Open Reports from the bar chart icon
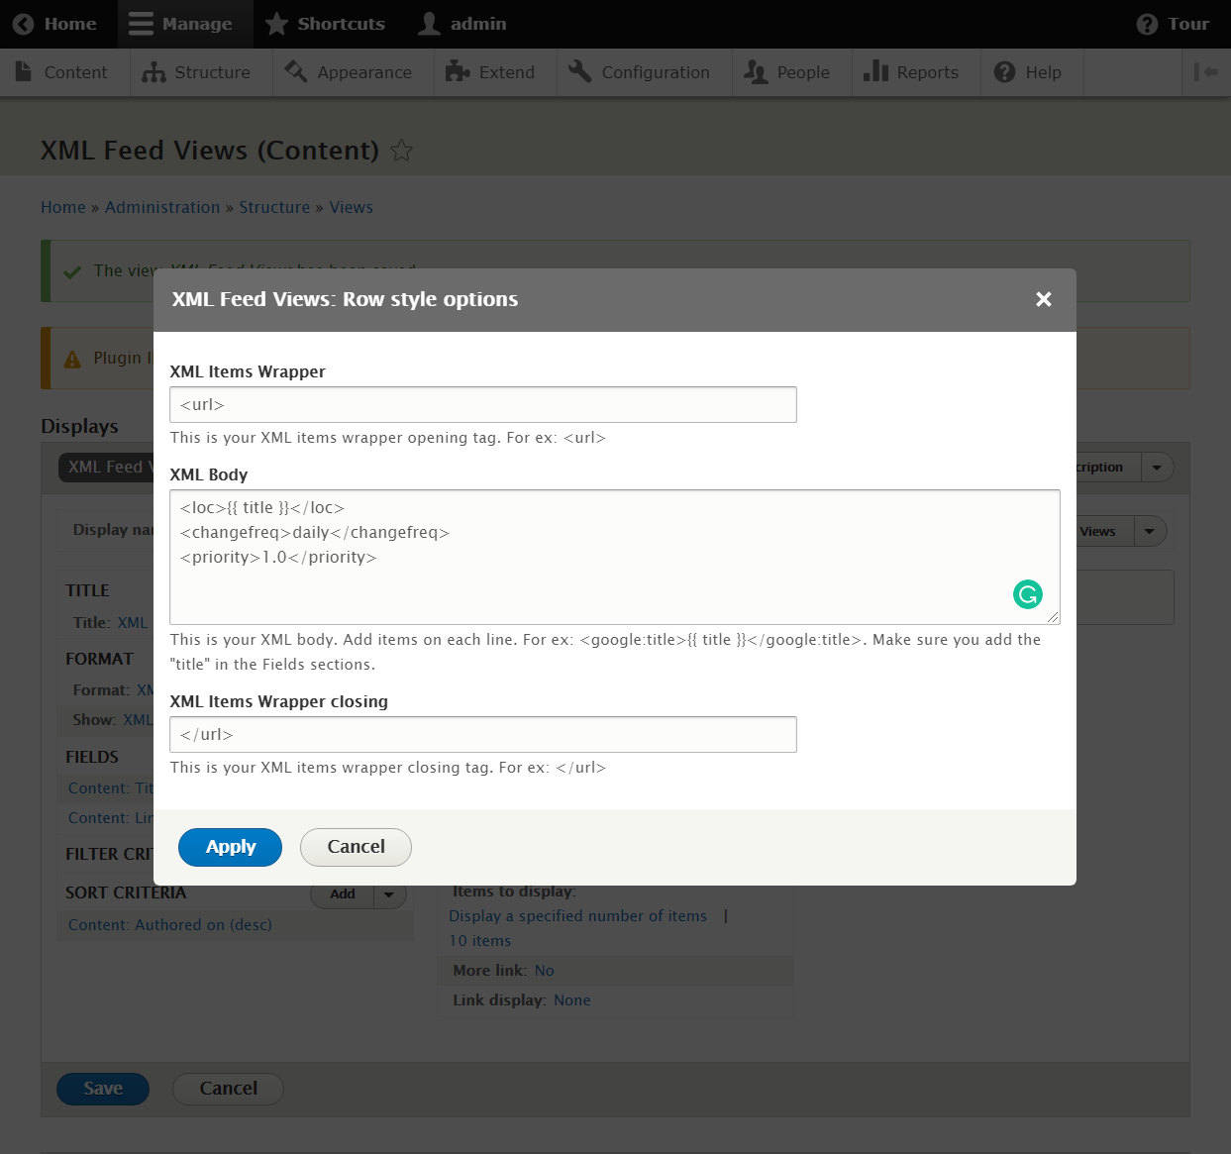1231x1154 pixels. tap(875, 71)
